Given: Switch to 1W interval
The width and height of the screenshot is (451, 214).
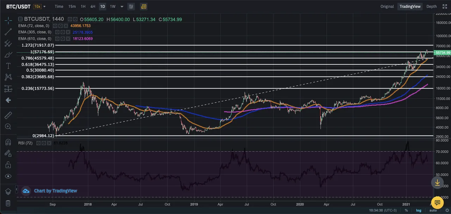Looking at the screenshot, I should click(113, 6).
